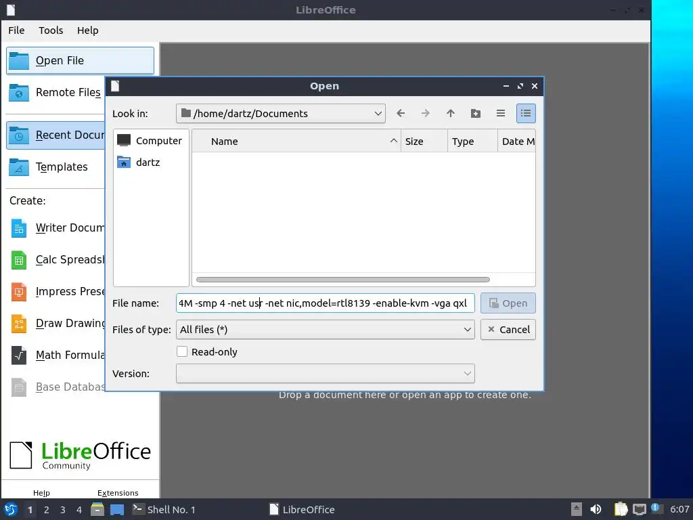
Task: Click the clock showing 6:07
Action: [679, 509]
